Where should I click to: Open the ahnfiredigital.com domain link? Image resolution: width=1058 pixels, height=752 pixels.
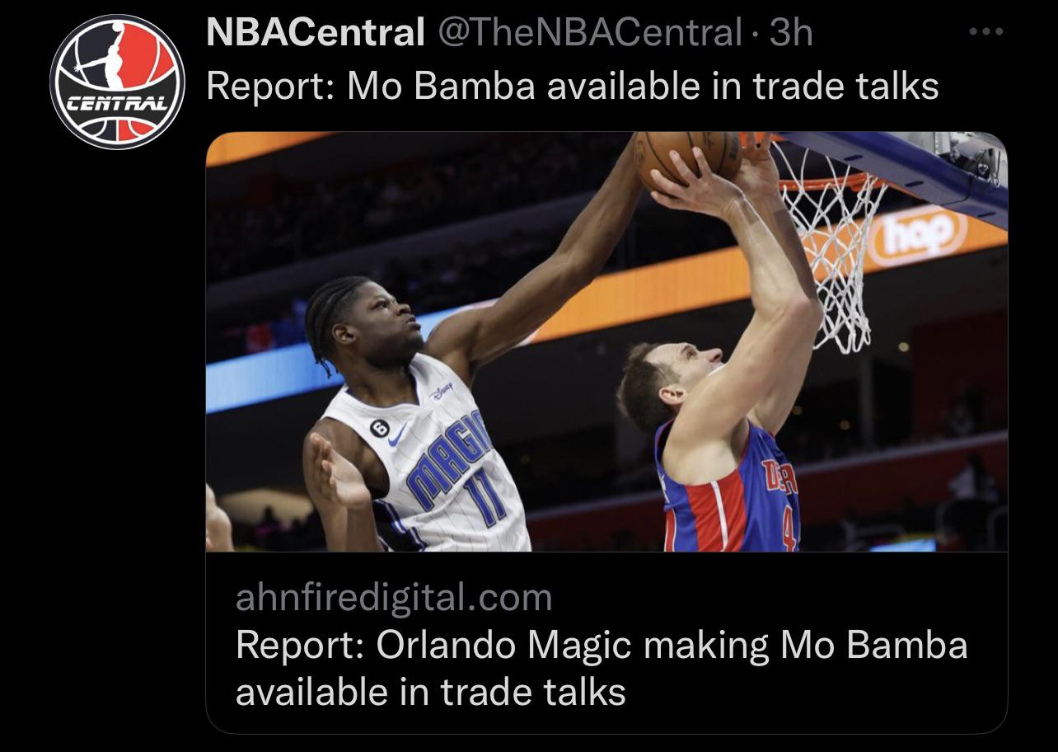394,597
